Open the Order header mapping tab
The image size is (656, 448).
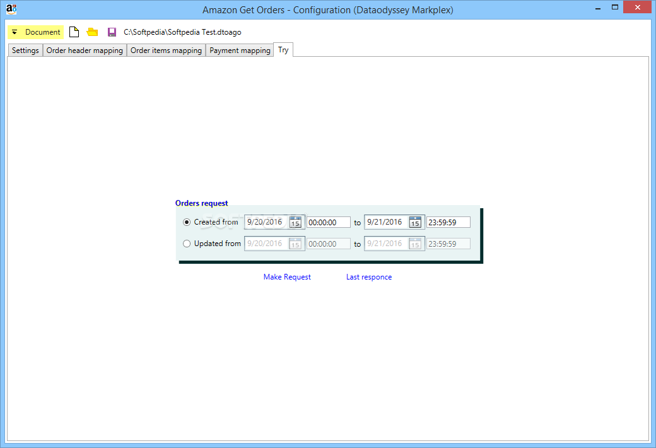(x=85, y=50)
